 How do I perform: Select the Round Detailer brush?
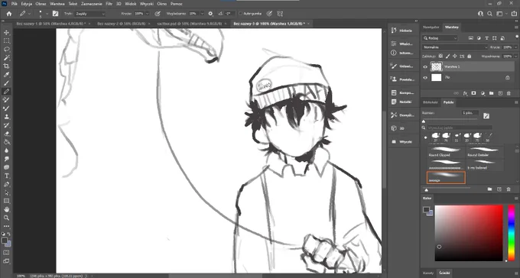pos(485,153)
